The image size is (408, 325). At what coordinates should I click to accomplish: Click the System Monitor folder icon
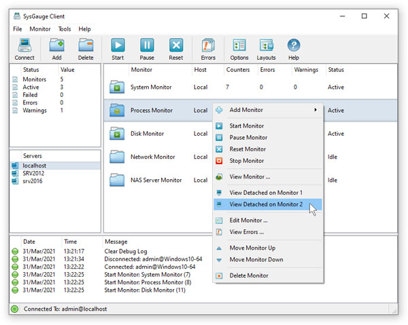[x=117, y=87]
